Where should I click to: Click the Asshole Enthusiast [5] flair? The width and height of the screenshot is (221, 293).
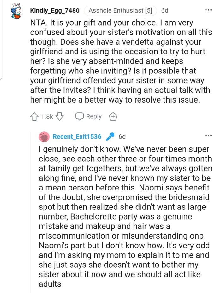click(x=120, y=10)
